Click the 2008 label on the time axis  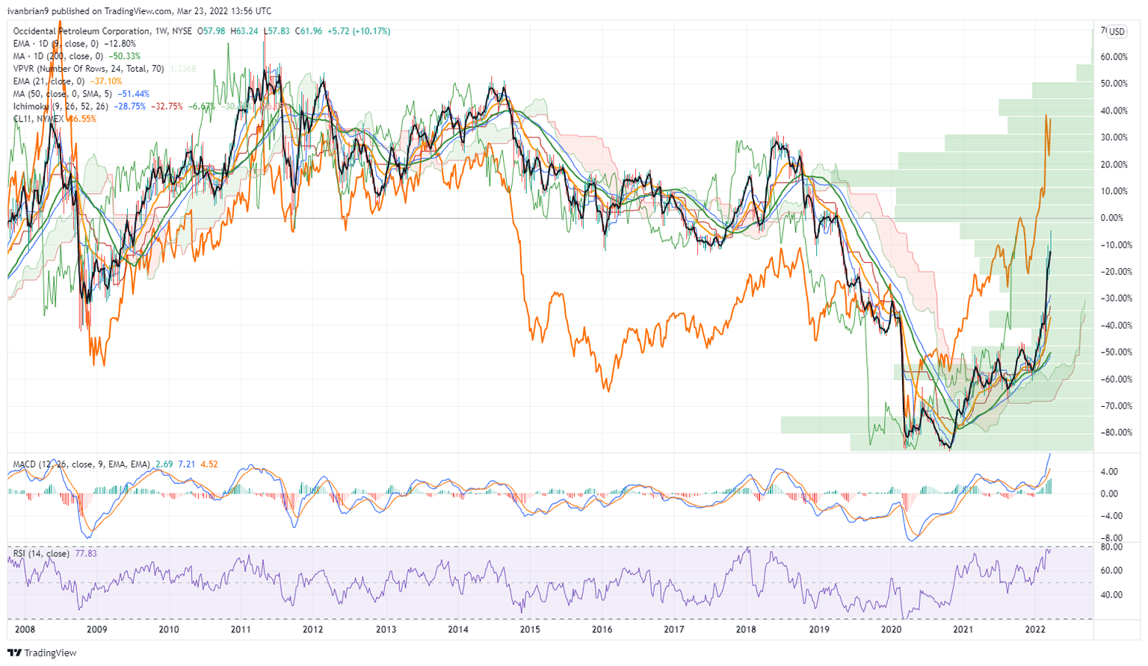coord(25,629)
